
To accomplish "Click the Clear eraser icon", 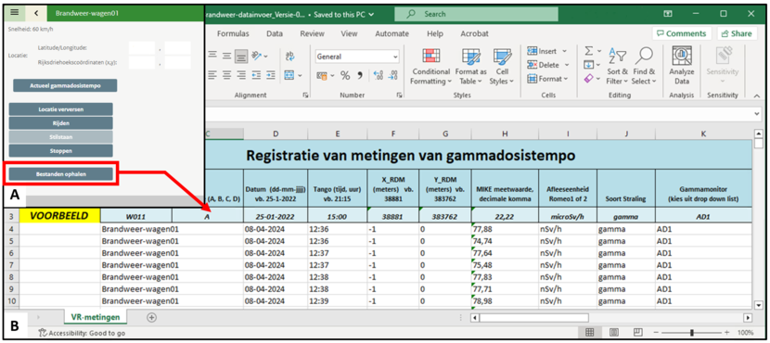I will click(x=589, y=79).
